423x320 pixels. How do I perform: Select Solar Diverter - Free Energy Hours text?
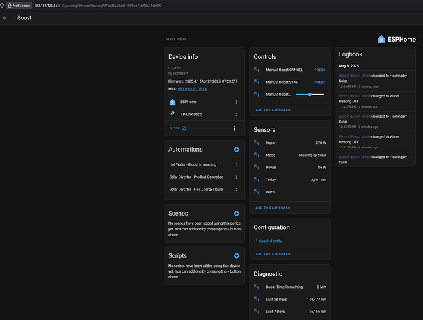tap(196, 189)
